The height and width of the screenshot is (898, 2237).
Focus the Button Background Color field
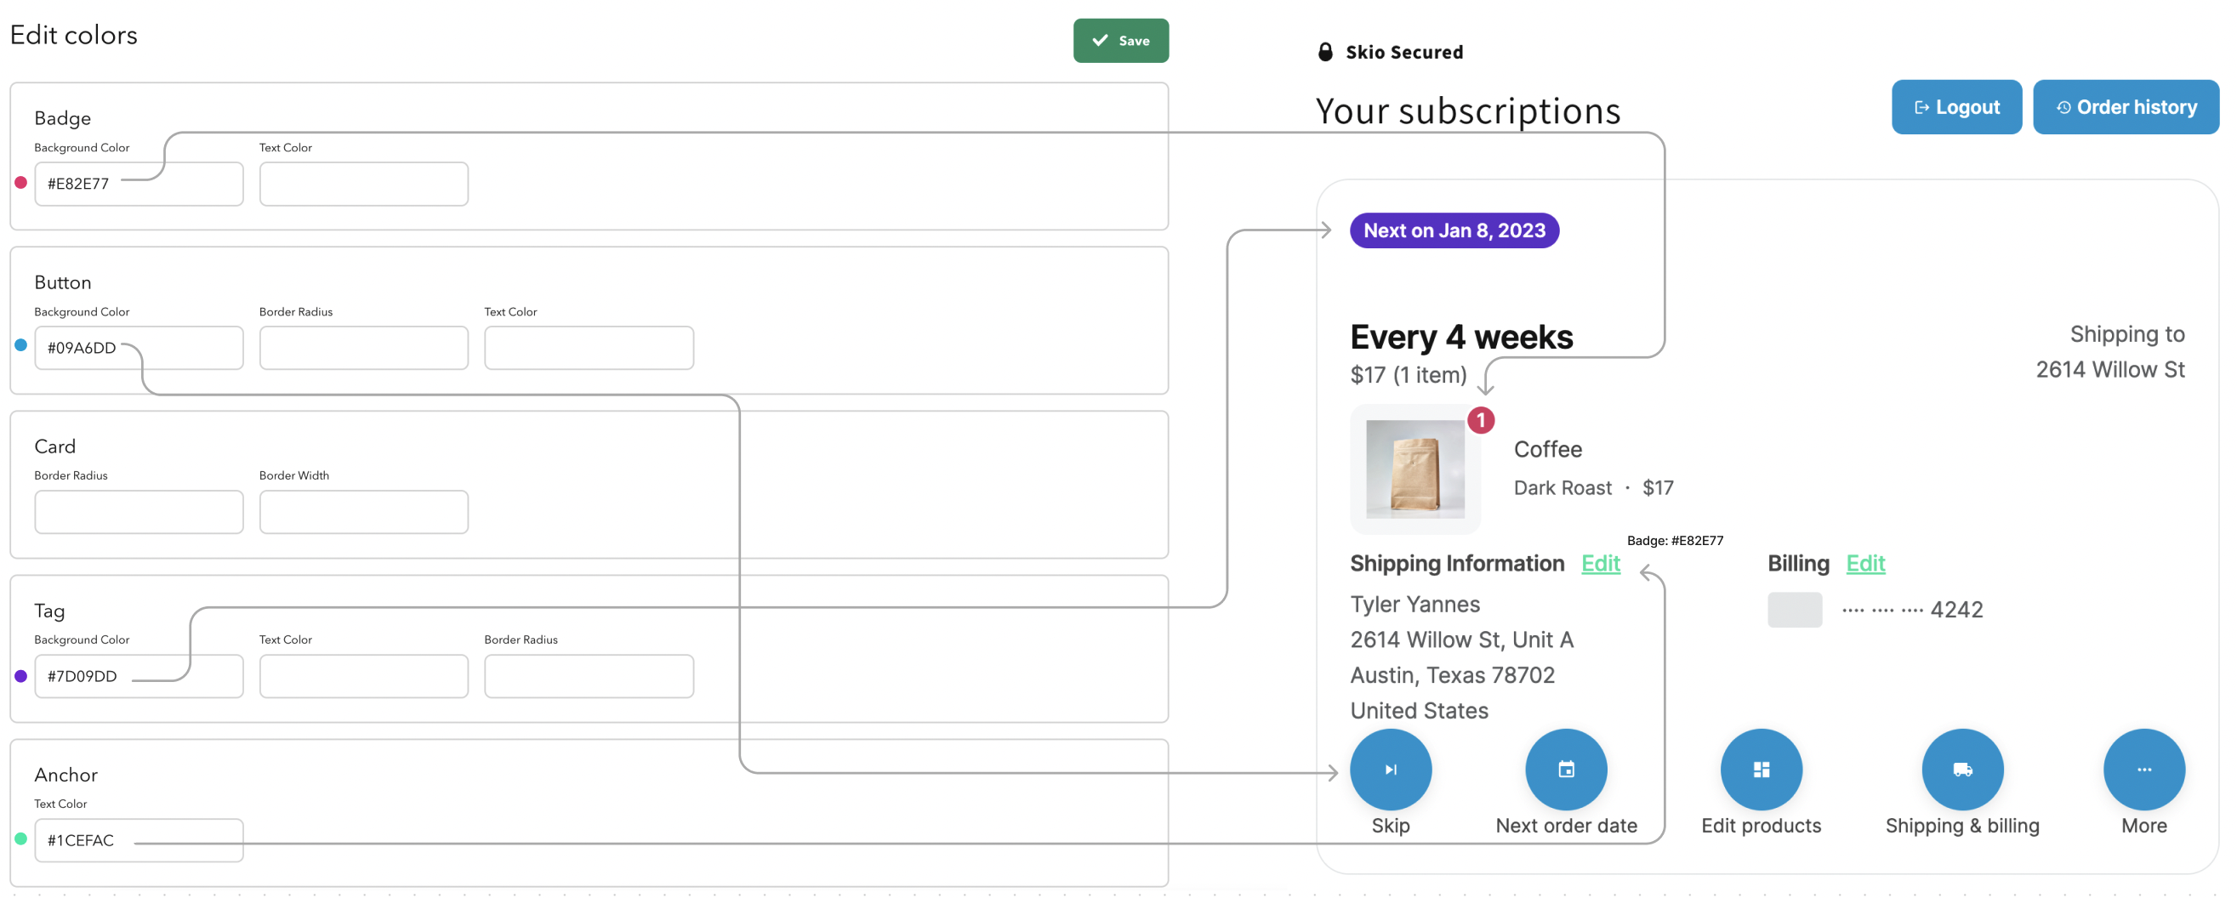click(139, 348)
